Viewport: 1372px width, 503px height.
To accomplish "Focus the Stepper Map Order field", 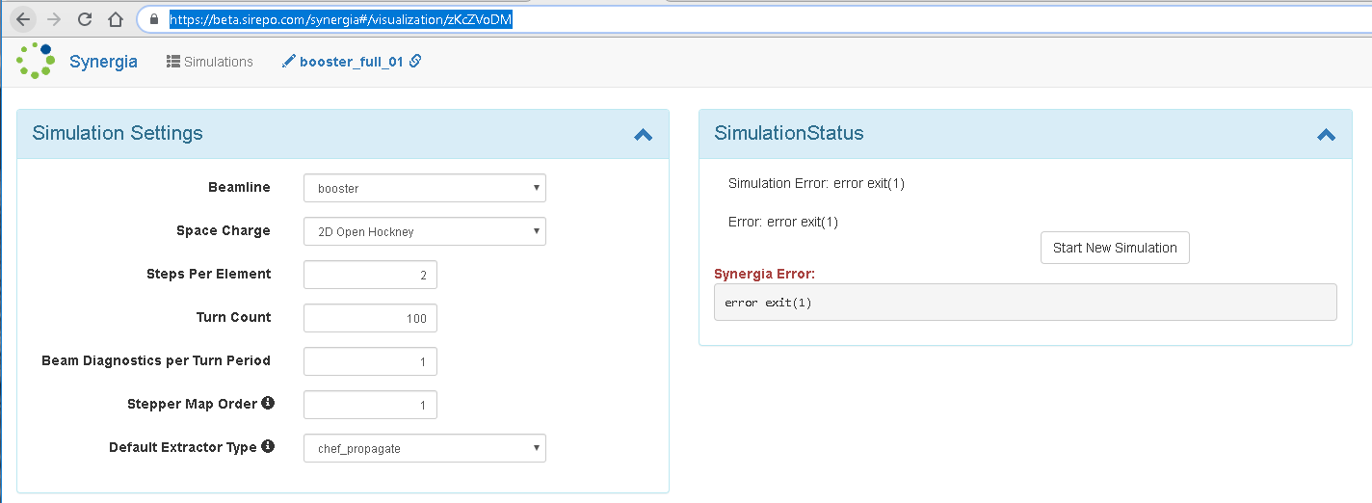I will tap(370, 405).
